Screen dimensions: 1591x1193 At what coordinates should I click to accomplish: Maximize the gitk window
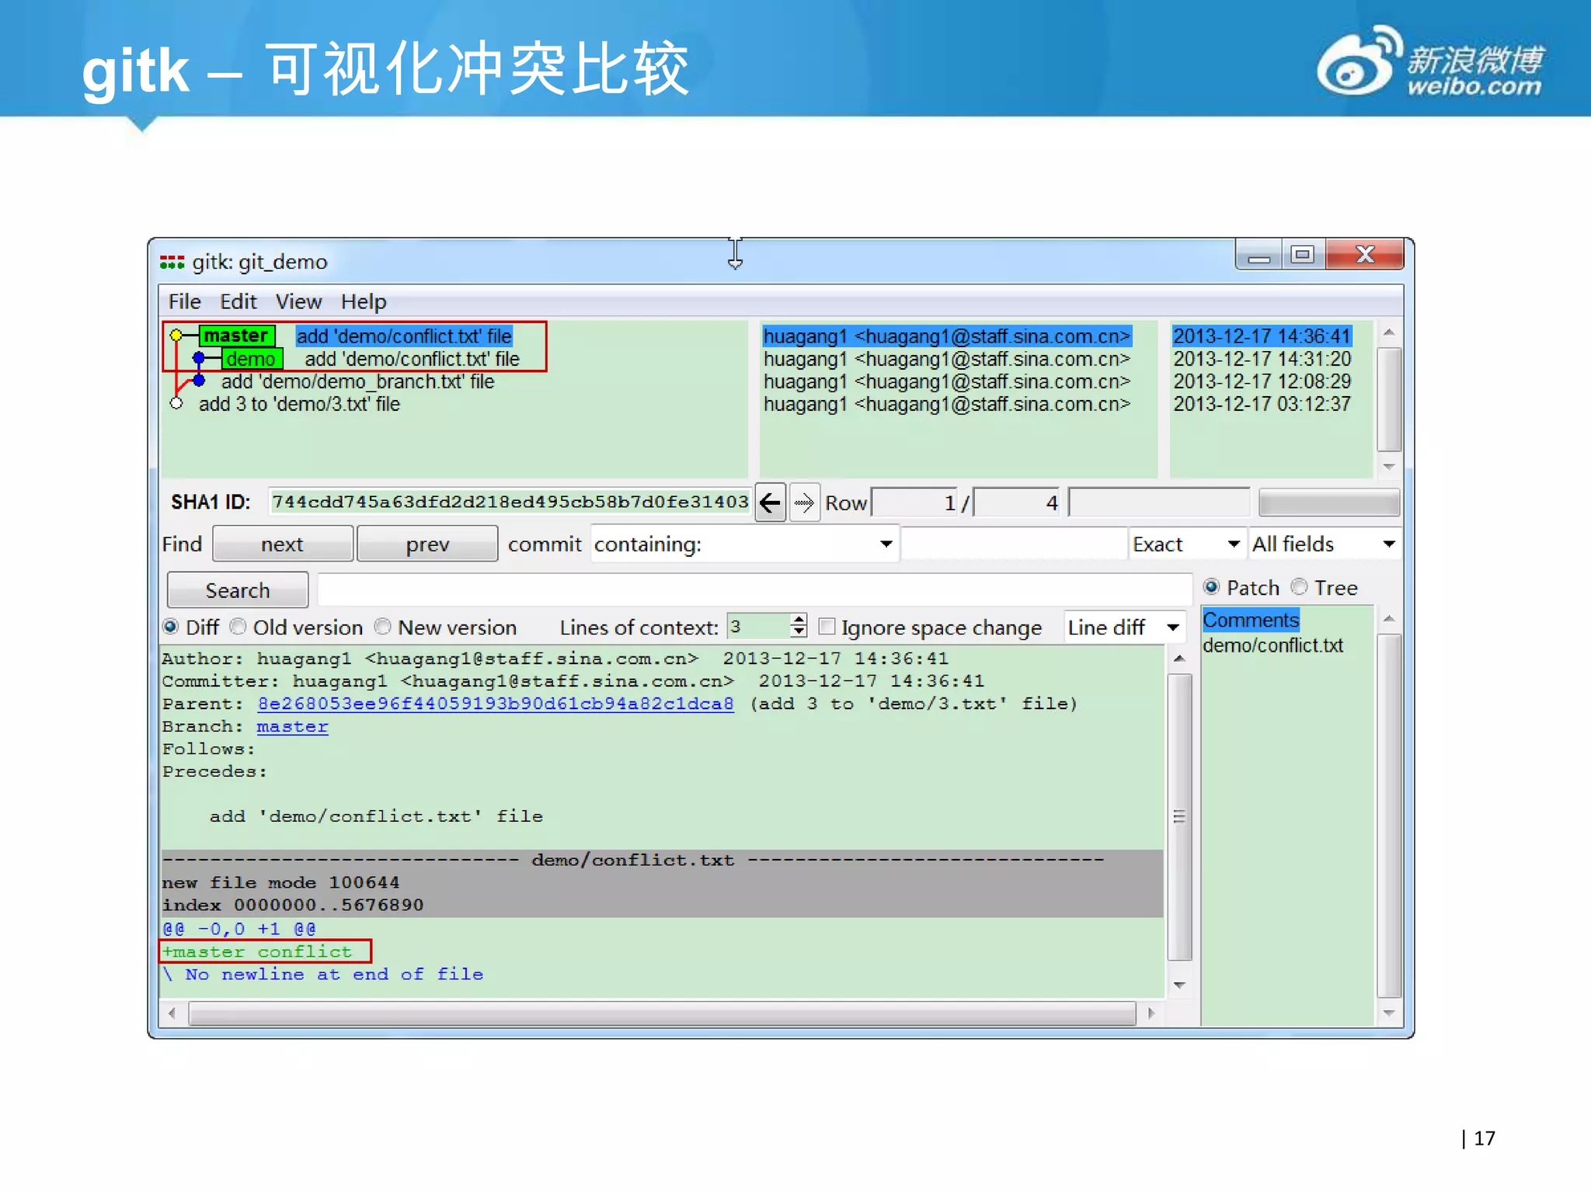click(x=1302, y=255)
